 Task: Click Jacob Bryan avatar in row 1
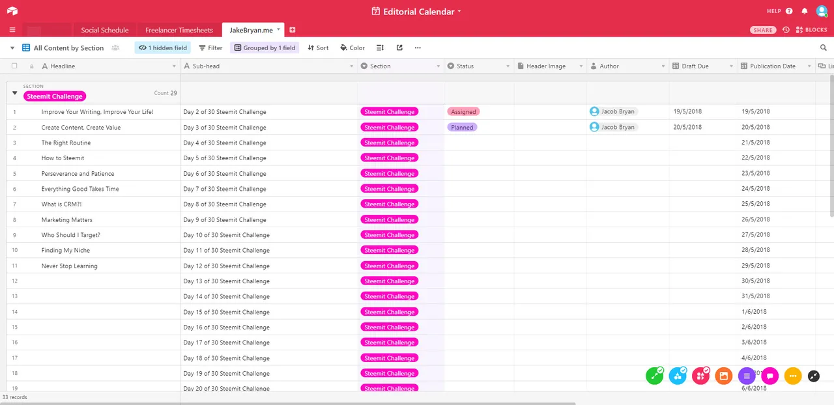click(x=594, y=111)
